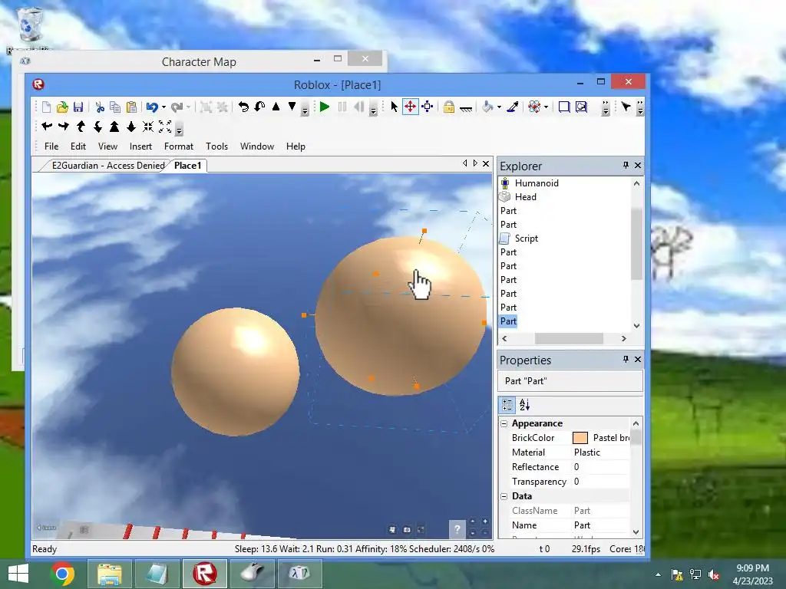
Task: Open the Window menu
Action: click(x=256, y=146)
